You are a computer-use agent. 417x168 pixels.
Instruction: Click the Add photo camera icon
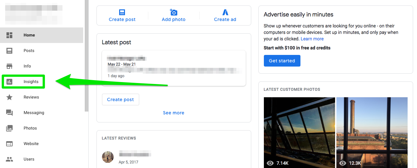pos(174,12)
